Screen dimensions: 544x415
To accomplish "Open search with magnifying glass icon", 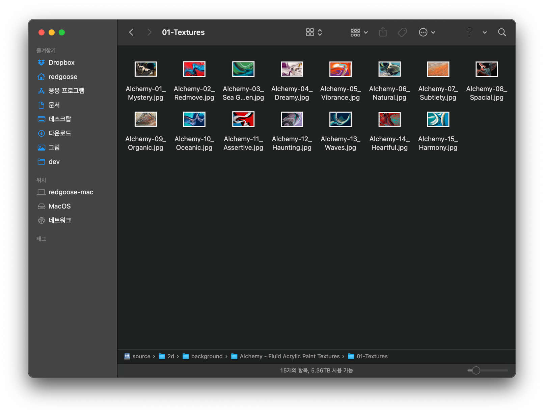I will (502, 32).
